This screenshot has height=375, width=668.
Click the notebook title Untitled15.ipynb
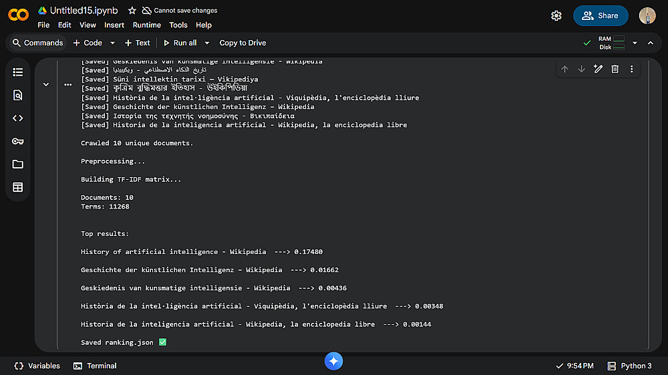coord(84,11)
